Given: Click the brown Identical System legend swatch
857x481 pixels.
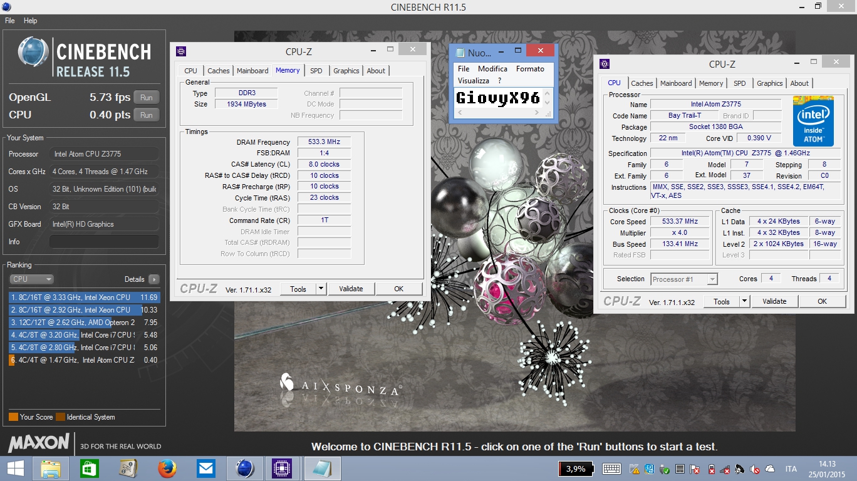Looking at the screenshot, I should pos(60,417).
